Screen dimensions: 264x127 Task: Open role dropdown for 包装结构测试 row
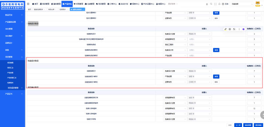click(x=175, y=45)
